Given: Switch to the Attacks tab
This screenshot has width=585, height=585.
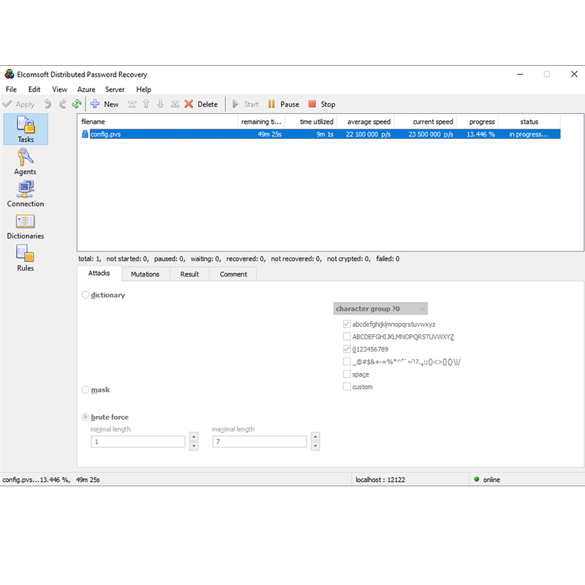Looking at the screenshot, I should [99, 273].
